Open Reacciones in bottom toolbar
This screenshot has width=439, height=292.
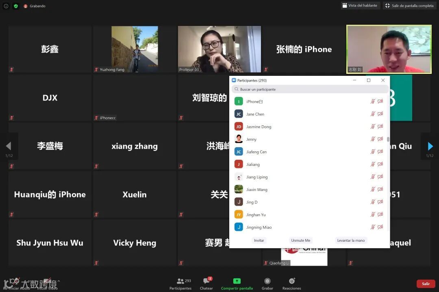[x=292, y=284]
